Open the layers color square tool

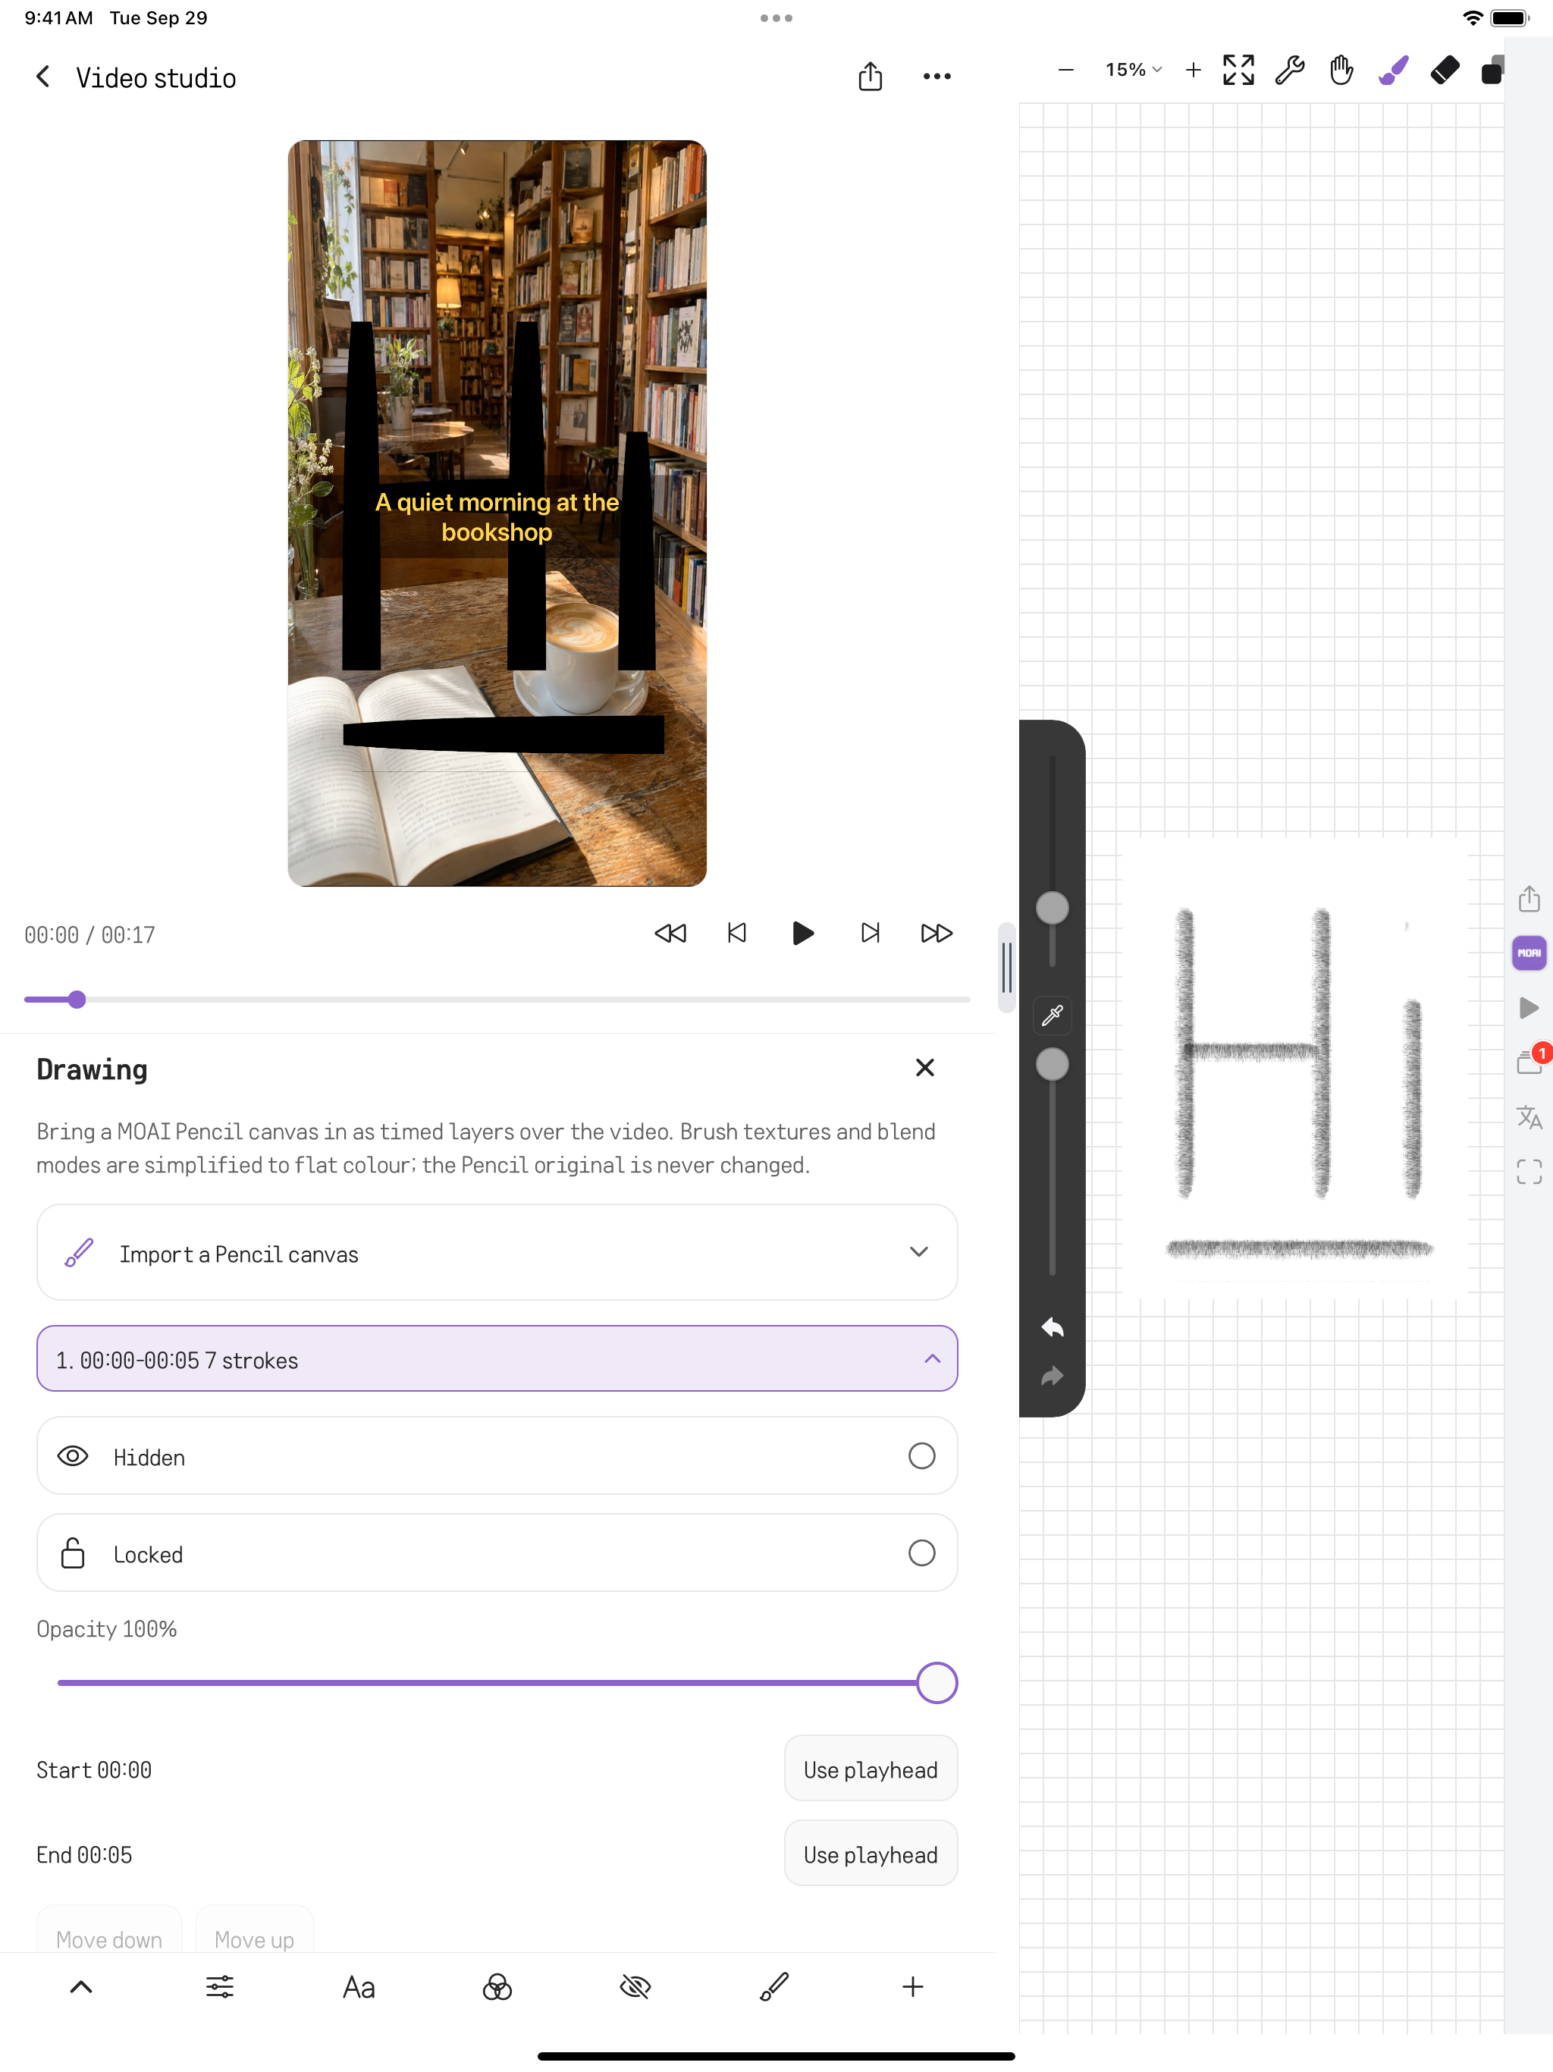point(1492,69)
